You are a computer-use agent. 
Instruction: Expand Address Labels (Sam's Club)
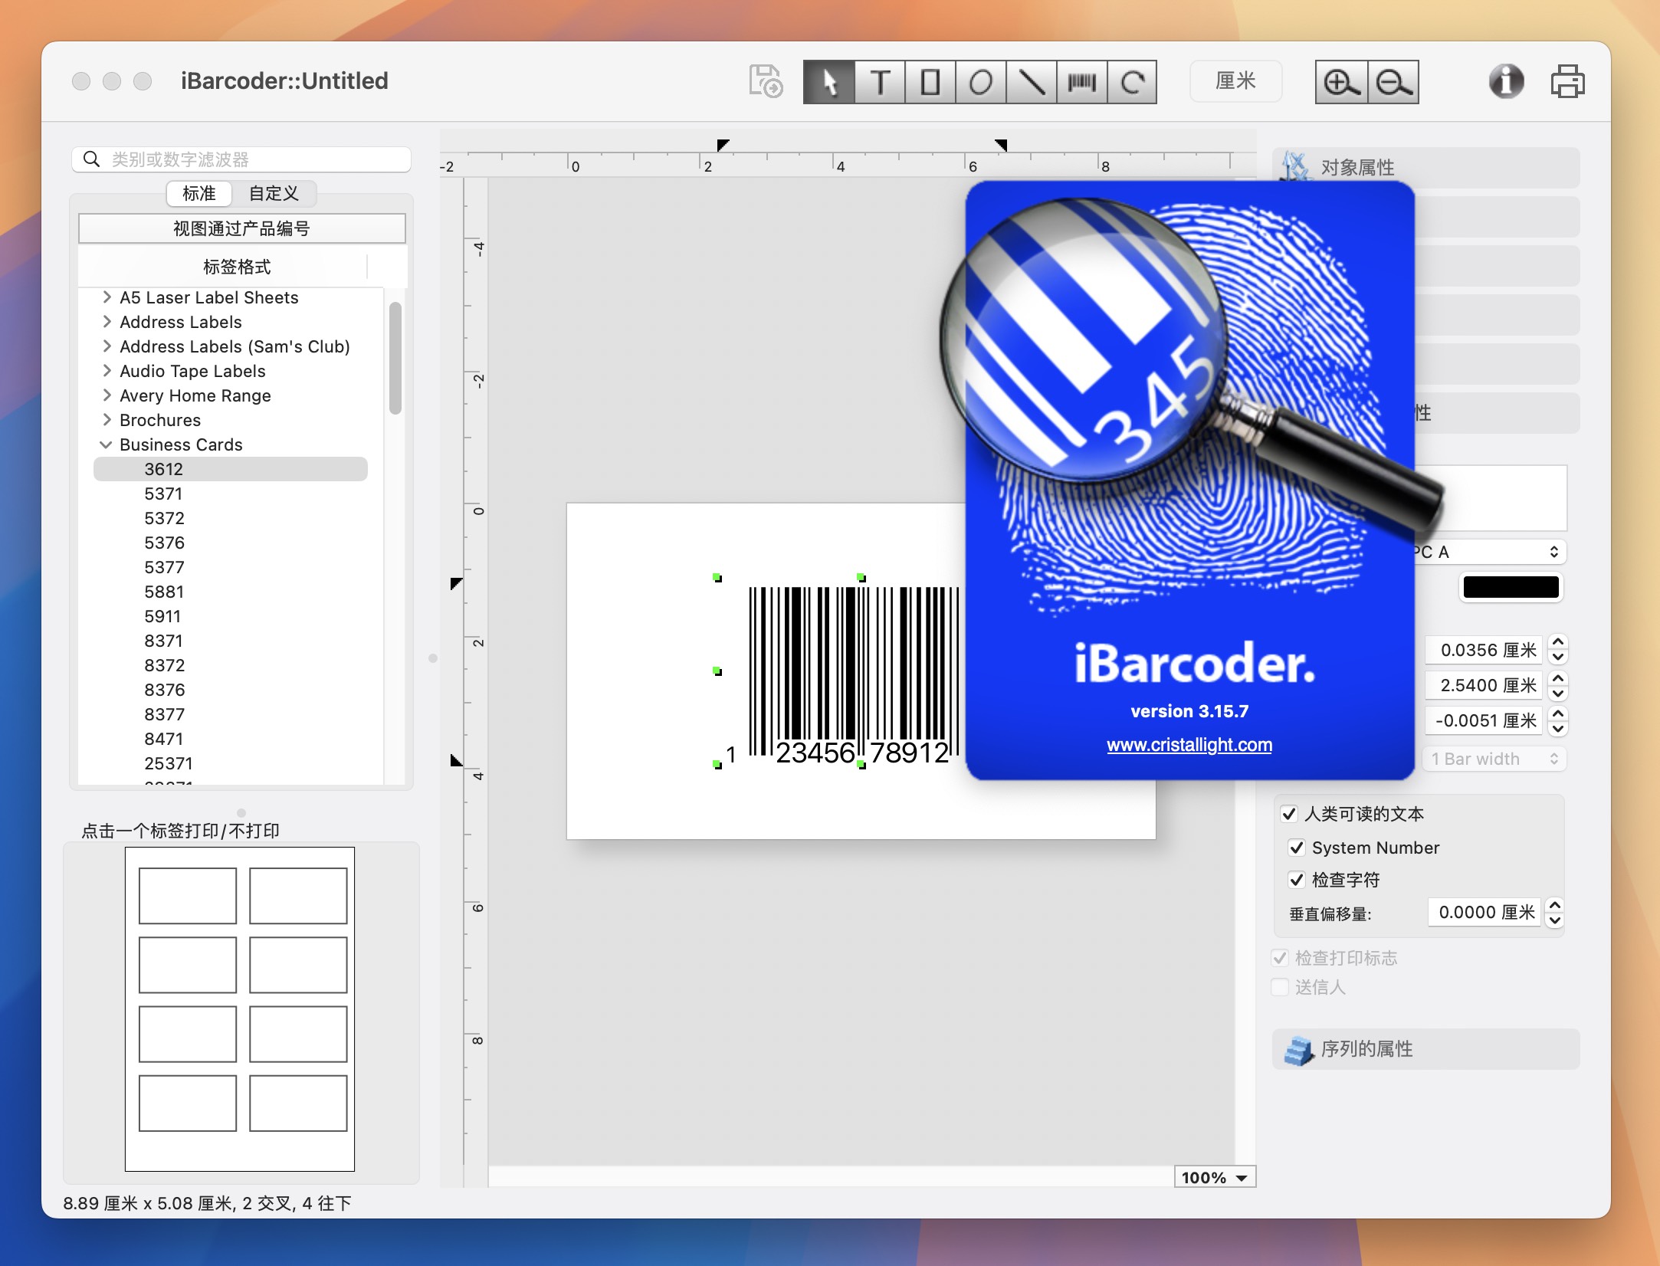[107, 346]
